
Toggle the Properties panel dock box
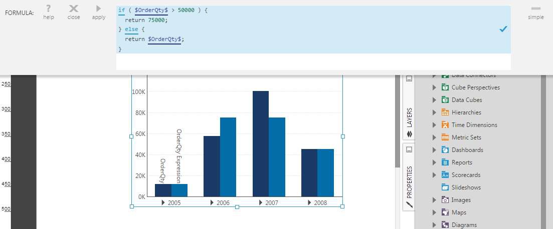(x=409, y=149)
